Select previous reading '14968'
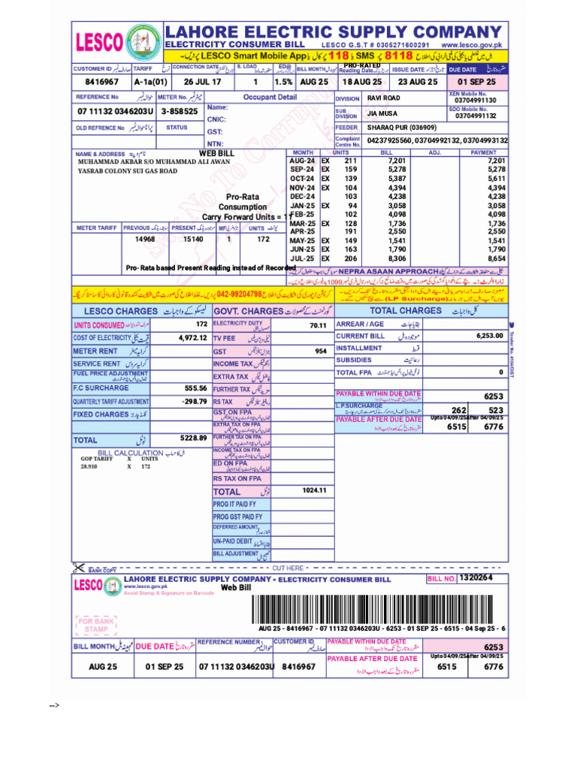Viewport: 577px width, 769px height. click(145, 240)
